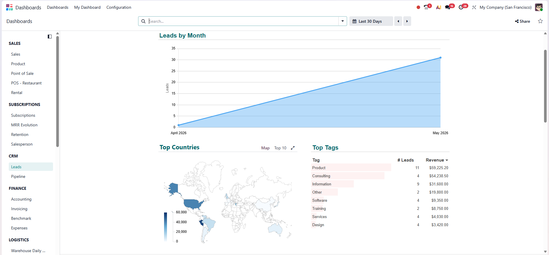Viewport: 549px width, 255px height.
Task: Switch Top Countries to Top 10 view
Action: tap(280, 148)
